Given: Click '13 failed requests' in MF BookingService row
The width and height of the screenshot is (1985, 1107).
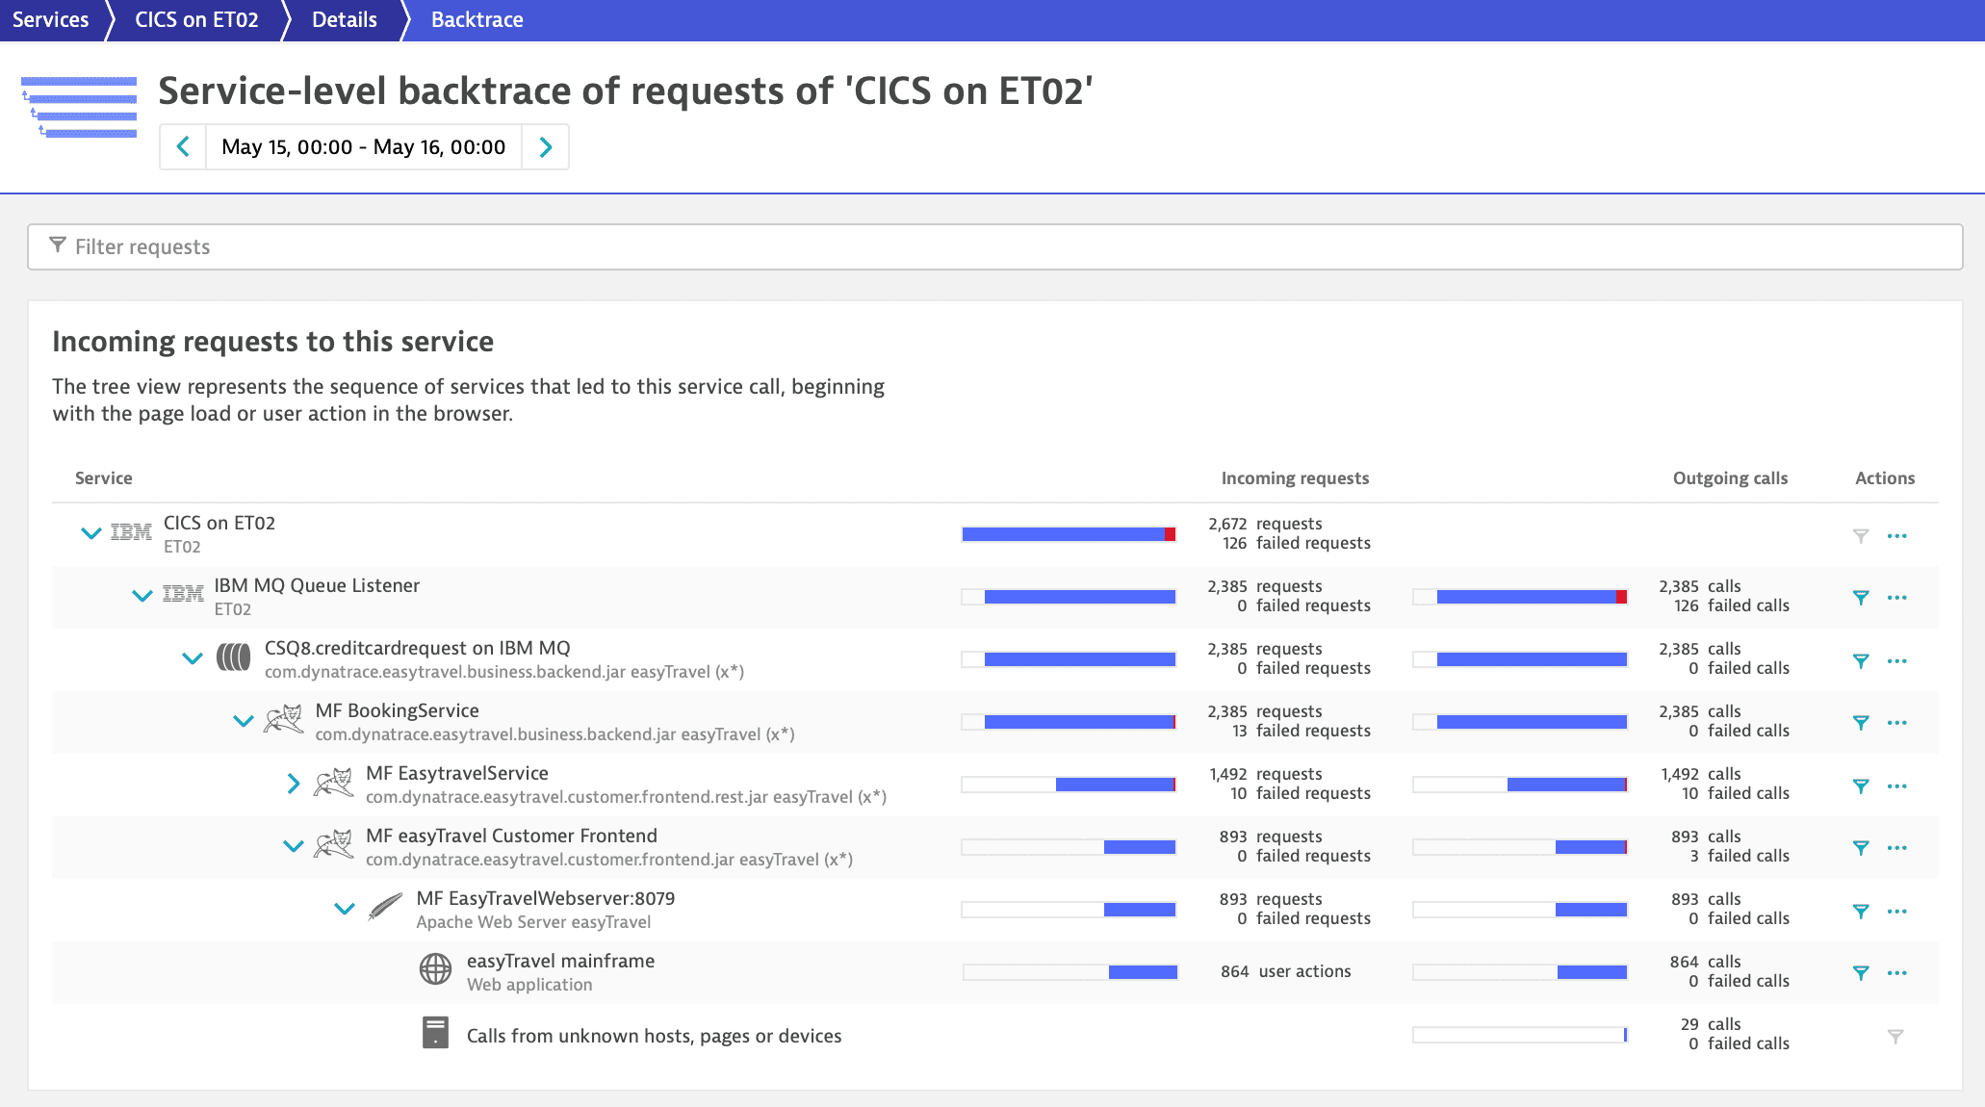Looking at the screenshot, I should pos(1301,731).
